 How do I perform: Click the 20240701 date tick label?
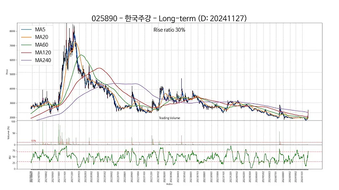tap(275, 177)
